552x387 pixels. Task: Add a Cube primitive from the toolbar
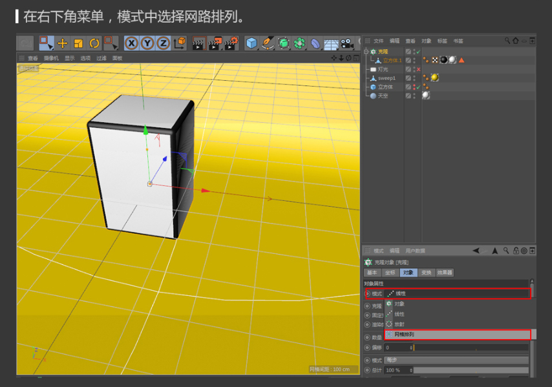[251, 43]
